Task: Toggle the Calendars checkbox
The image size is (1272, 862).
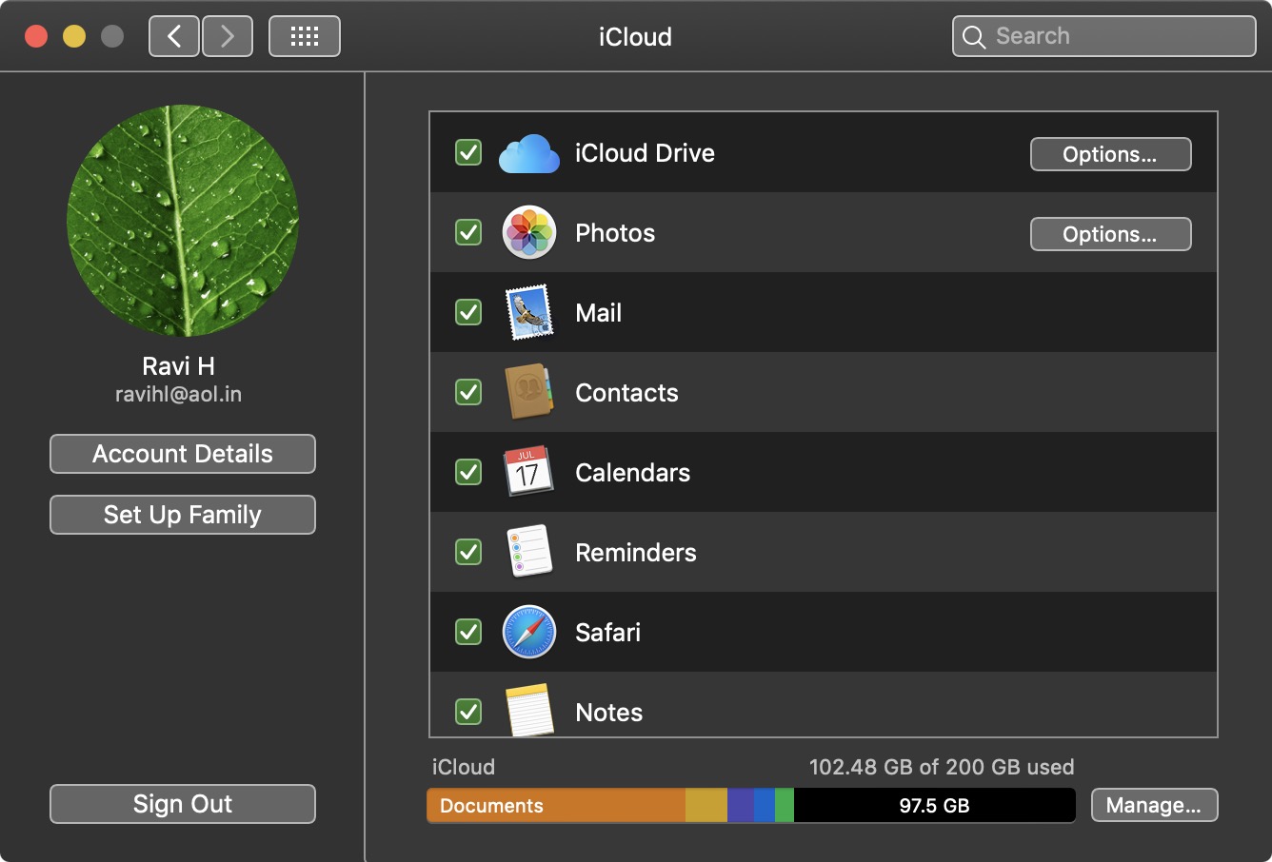Action: pyautogui.click(x=468, y=472)
